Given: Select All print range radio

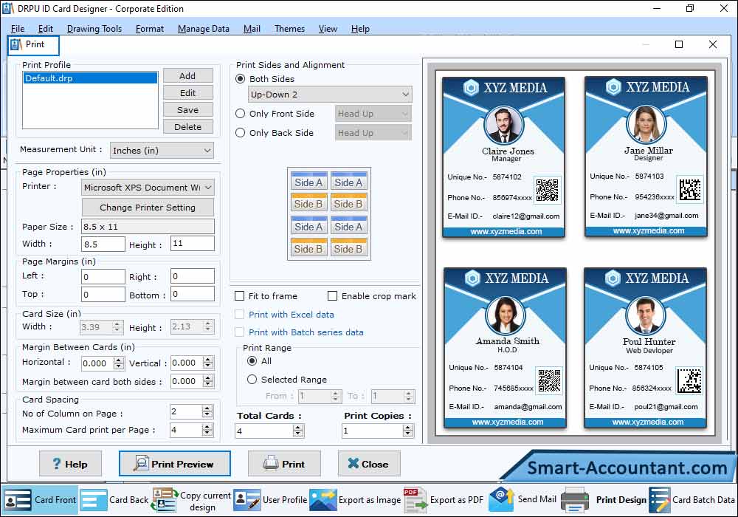Looking at the screenshot, I should click(x=252, y=360).
